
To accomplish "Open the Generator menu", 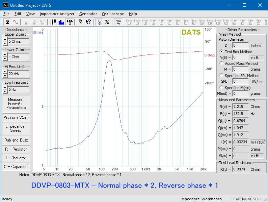I will pos(88,14).
